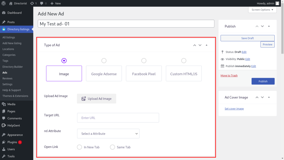Click the Publish button
The image size is (284, 160).
pyautogui.click(x=263, y=81)
